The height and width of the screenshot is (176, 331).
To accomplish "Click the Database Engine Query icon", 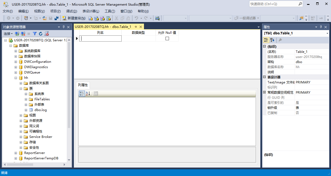I will (91, 18).
